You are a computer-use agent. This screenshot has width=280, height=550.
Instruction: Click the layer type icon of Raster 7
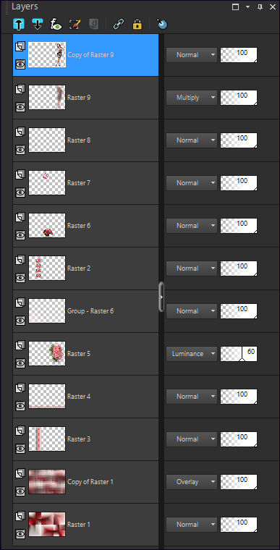(20, 174)
